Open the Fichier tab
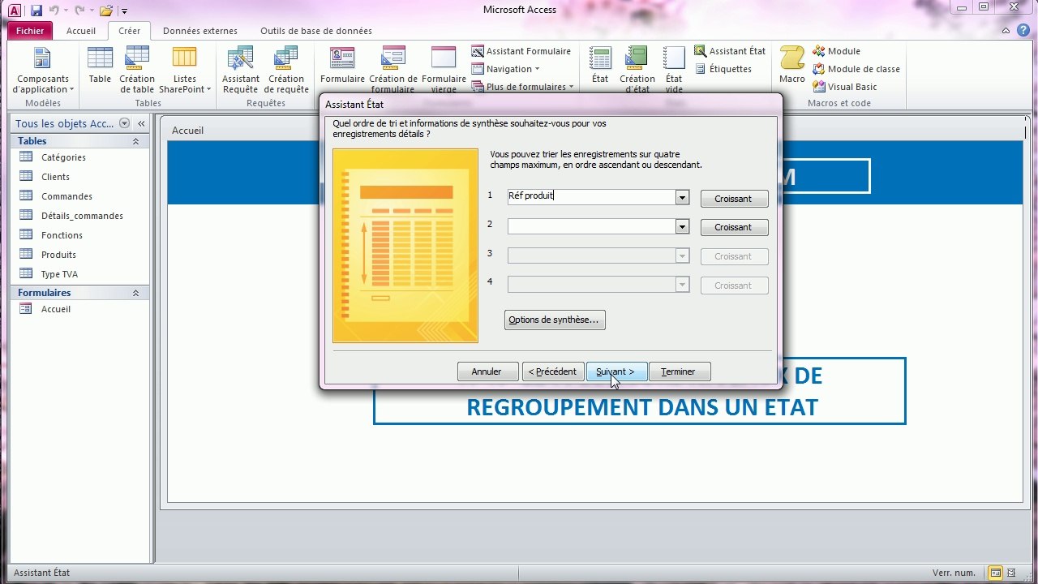 click(30, 31)
